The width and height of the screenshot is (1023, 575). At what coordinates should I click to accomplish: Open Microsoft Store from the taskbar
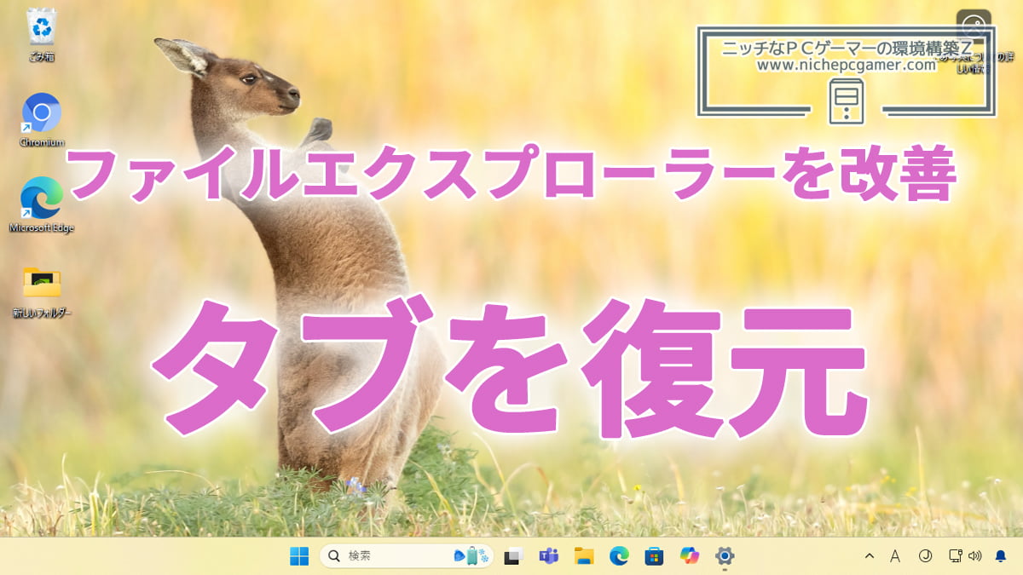[x=654, y=556]
